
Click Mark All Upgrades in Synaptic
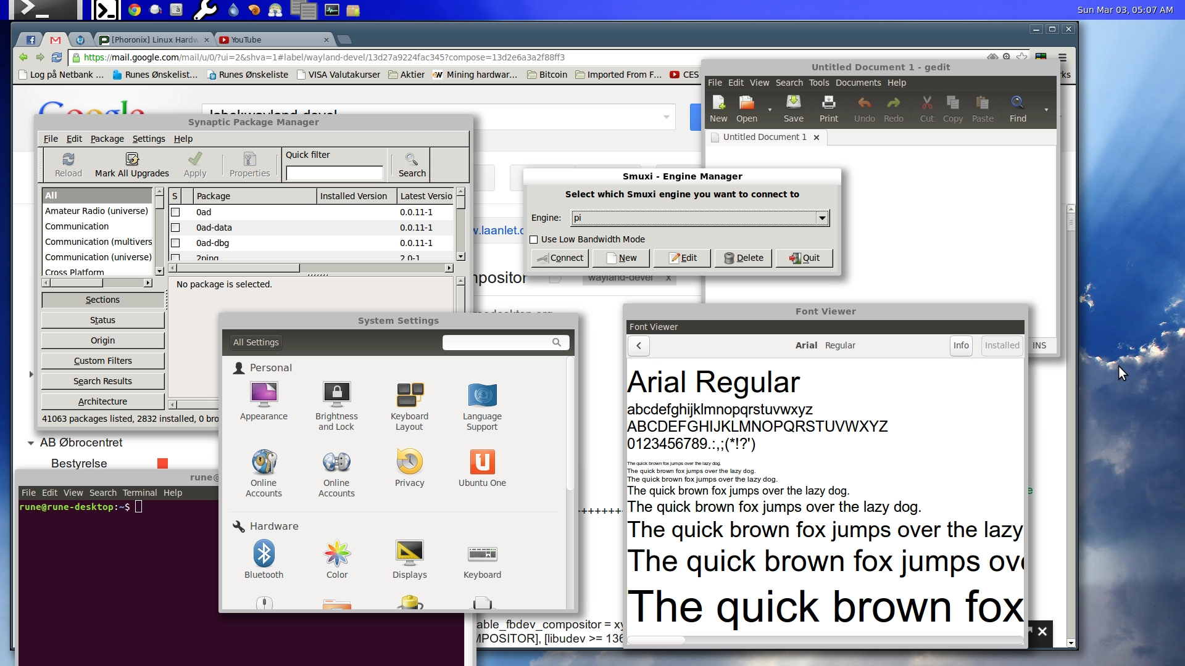[x=131, y=163]
